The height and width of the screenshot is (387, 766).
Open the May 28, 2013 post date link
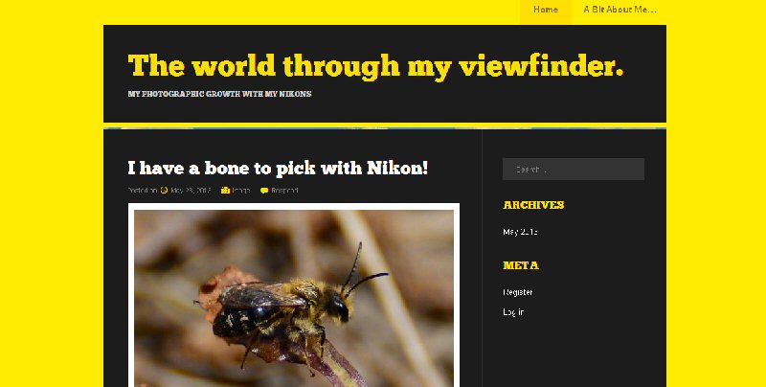191,191
